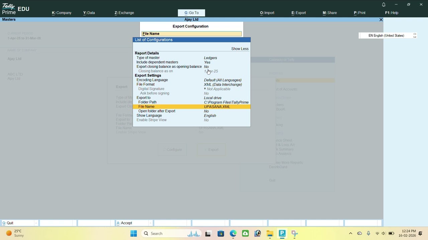Click the notification bell icon
Viewport: 428px width, 240px height.
click(x=384, y=4)
